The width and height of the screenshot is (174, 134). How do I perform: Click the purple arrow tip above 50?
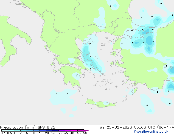point(87,130)
